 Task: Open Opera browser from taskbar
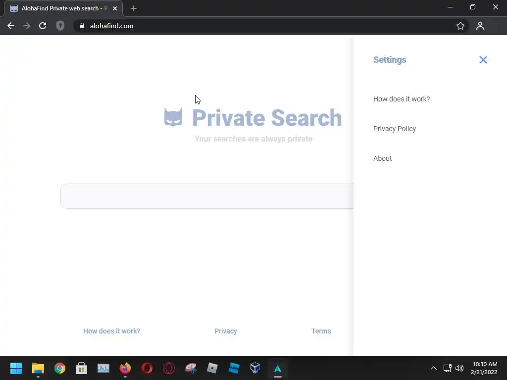(x=147, y=368)
